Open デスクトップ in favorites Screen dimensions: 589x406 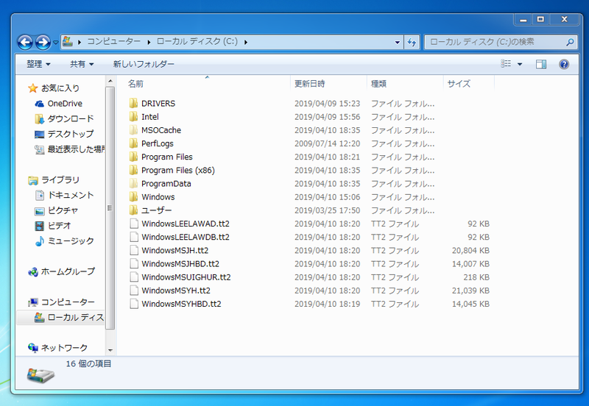point(71,134)
